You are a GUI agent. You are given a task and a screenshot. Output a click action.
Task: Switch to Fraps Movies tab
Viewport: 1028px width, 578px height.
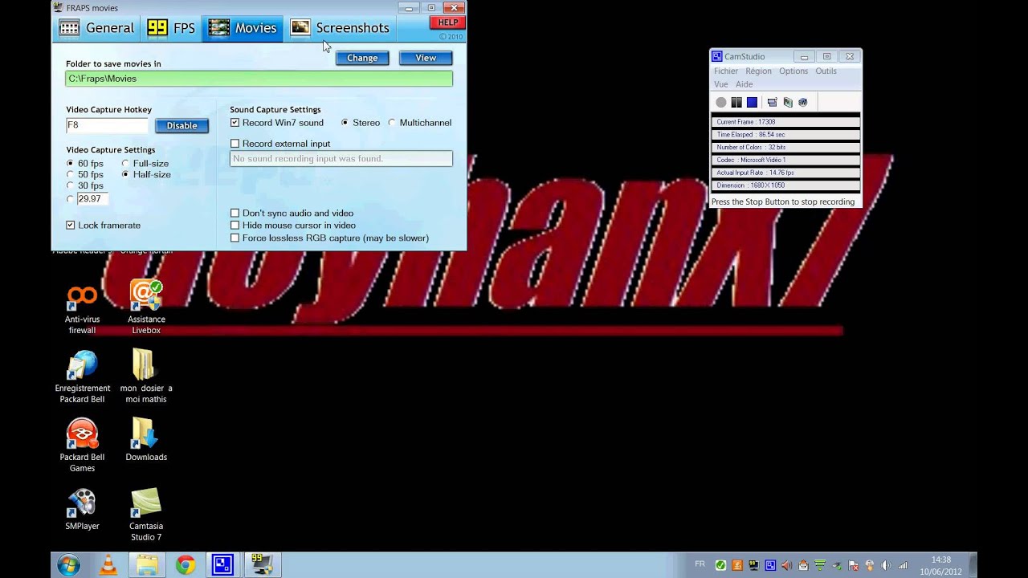pos(243,28)
